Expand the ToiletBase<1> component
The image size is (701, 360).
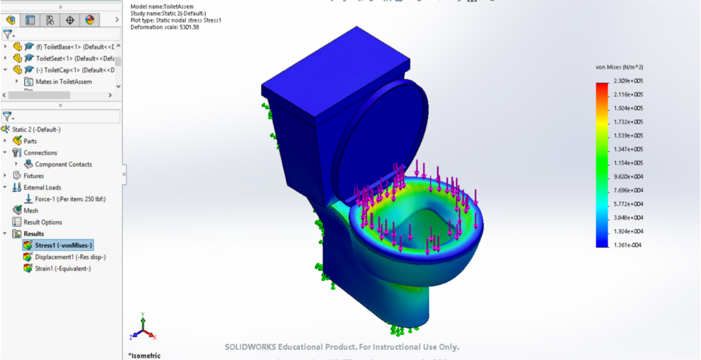tap(5, 46)
